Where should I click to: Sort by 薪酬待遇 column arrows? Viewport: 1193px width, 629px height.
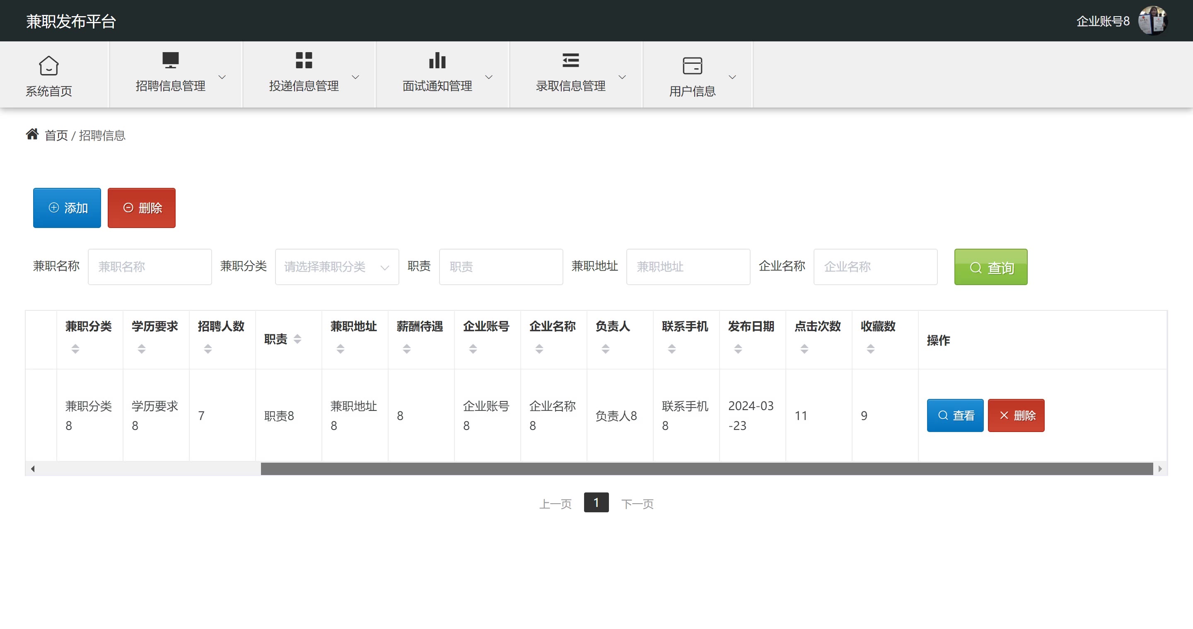point(407,349)
